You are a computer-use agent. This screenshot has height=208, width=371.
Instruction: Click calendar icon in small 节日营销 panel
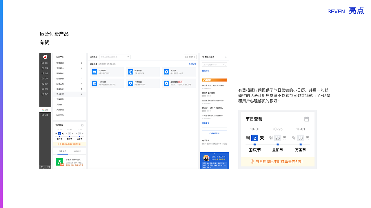tap(82, 125)
